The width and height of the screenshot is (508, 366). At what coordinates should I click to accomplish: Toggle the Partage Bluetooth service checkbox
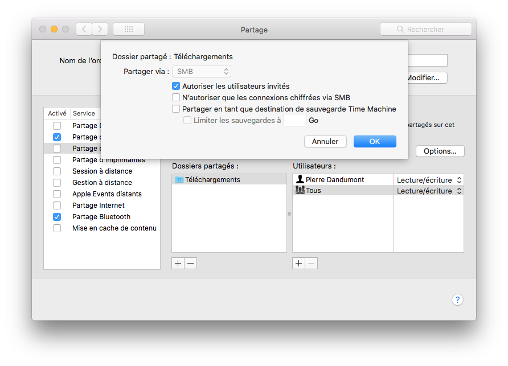click(x=57, y=217)
